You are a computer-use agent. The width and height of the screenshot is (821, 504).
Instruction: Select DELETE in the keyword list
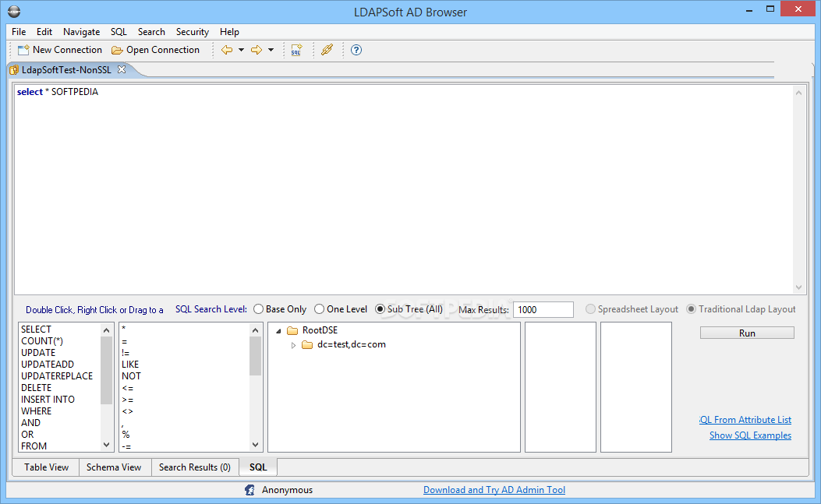36,388
